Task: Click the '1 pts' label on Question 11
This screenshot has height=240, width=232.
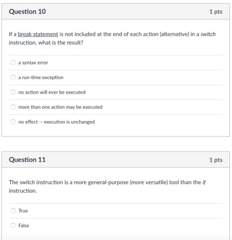Action: pyautogui.click(x=216, y=160)
